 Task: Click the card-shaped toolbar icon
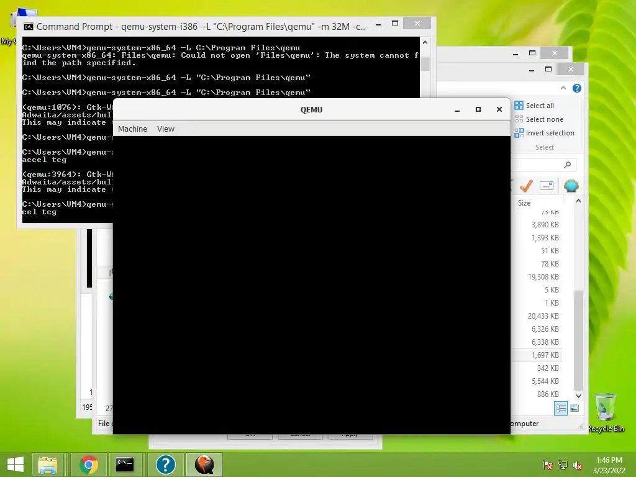click(x=547, y=186)
